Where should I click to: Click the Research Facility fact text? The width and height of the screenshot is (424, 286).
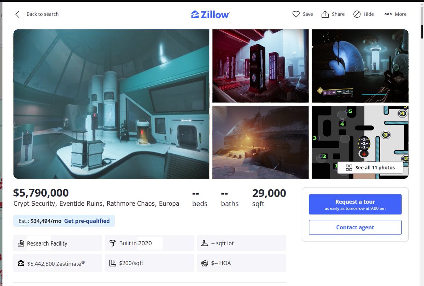(x=47, y=243)
